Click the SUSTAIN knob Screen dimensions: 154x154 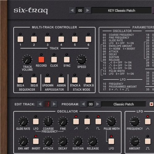click(78, 141)
